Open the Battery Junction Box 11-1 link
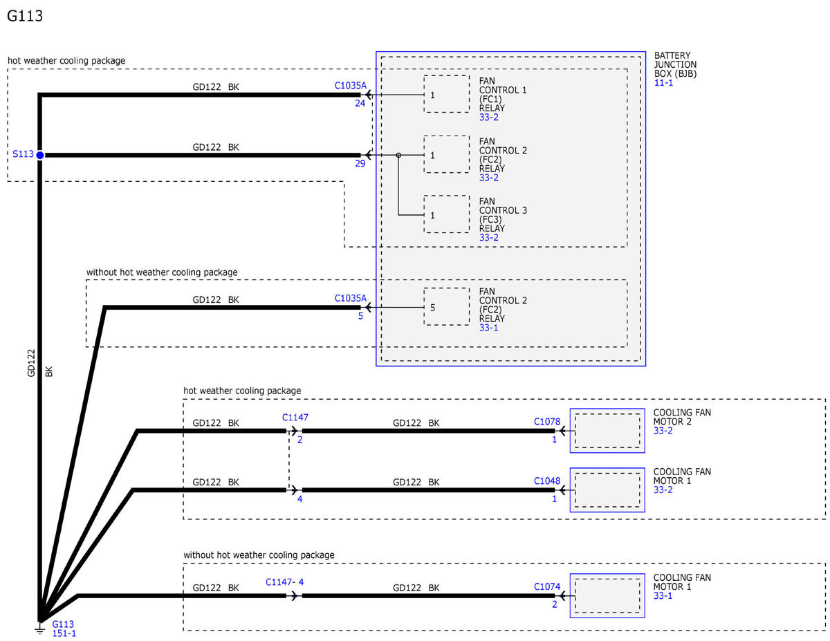The width and height of the screenshot is (830, 641). [663, 82]
